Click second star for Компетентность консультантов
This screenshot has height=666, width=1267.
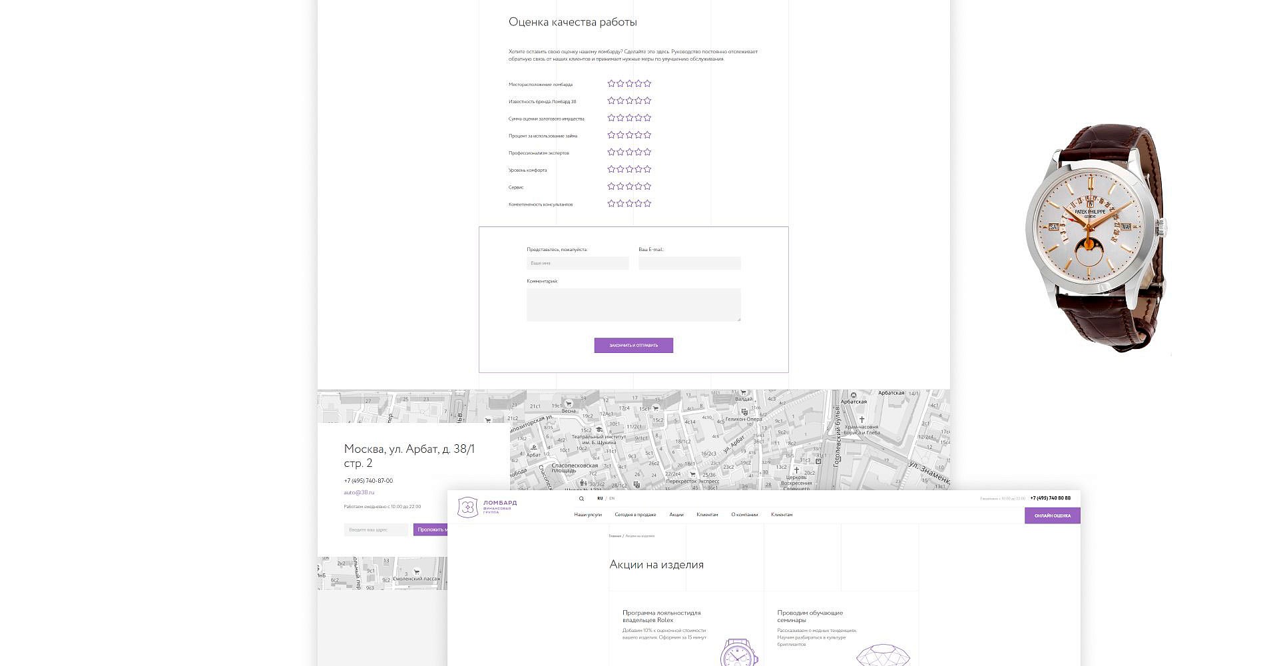(621, 204)
